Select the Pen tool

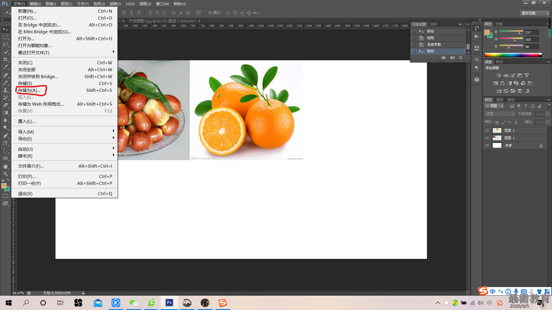pyautogui.click(x=5, y=135)
